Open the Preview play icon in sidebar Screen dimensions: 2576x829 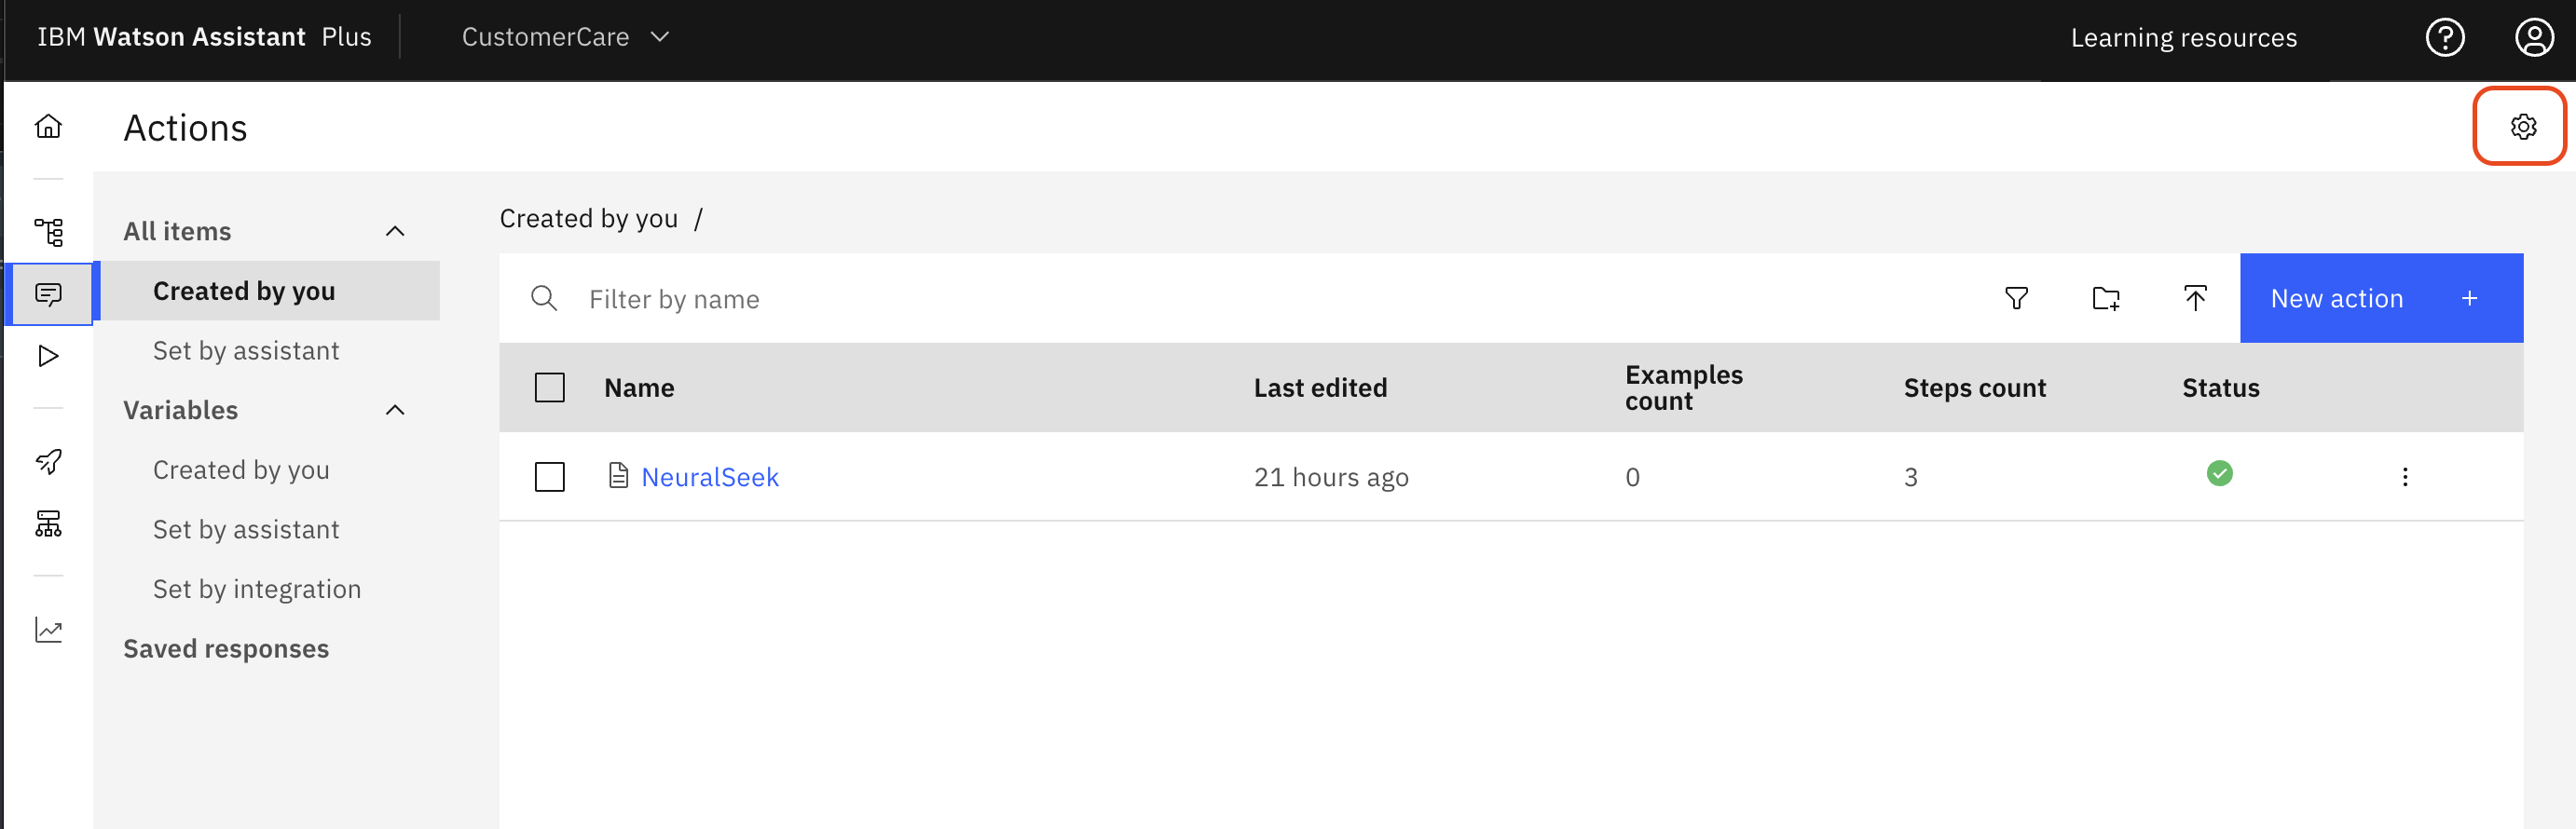(x=48, y=356)
